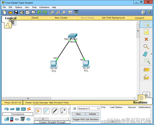Select Custom Made Devices category
The width and height of the screenshot is (154, 125).
click(23, 119)
